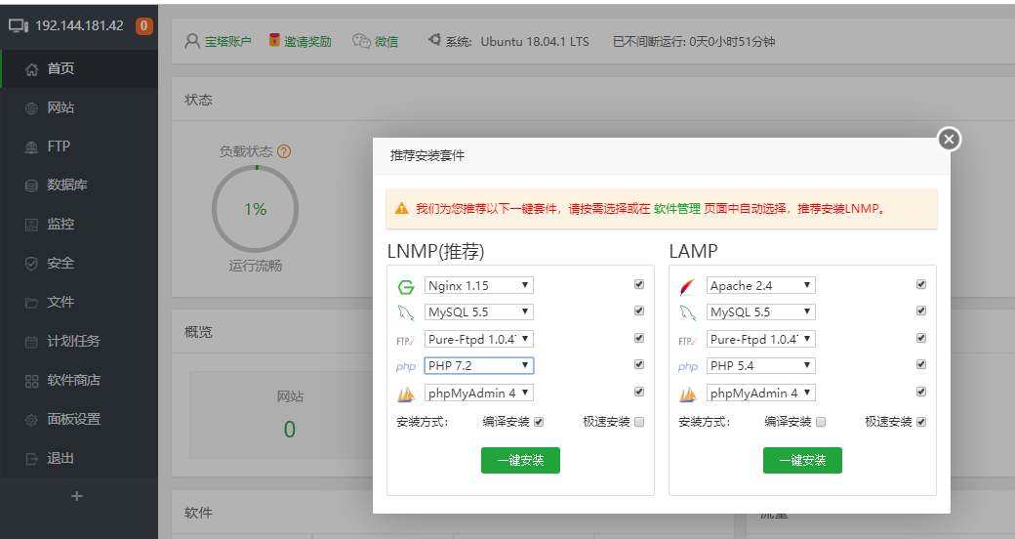
Task: Click the database icon beside 数据库
Action: (31, 186)
